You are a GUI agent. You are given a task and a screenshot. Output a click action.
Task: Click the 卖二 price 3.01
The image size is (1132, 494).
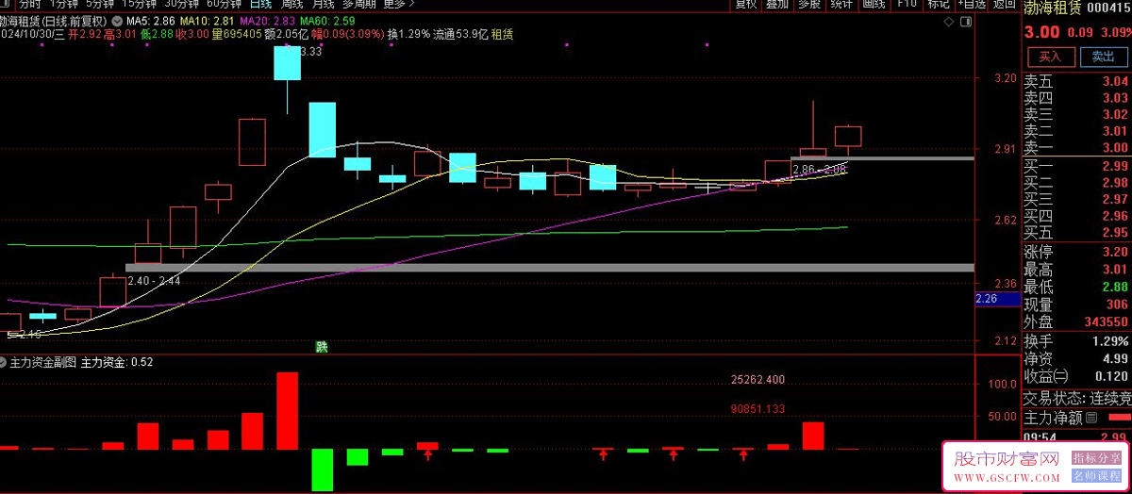point(1114,131)
